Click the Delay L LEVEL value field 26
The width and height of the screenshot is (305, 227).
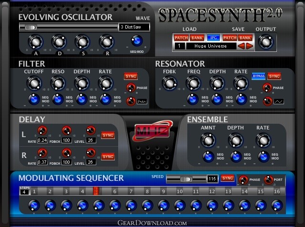[x=91, y=140]
